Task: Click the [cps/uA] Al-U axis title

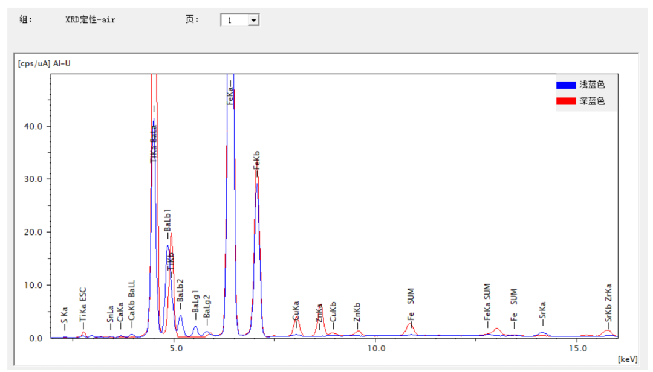Action: [45, 63]
